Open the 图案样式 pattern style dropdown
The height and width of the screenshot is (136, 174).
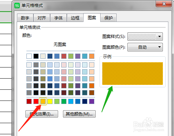pyautogui.click(x=145, y=37)
